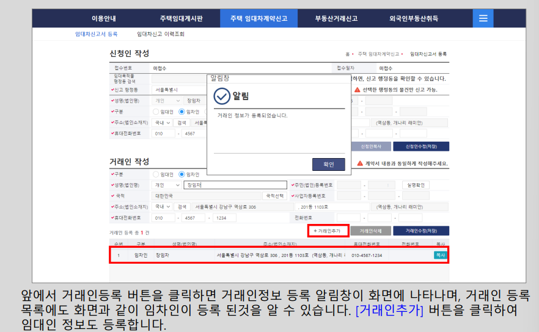Screen dimensions: 539x332
Task: Confirm the alert with the 확인 button
Action: 329,164
